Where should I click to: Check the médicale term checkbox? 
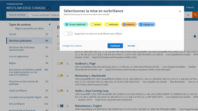tap(107, 24)
